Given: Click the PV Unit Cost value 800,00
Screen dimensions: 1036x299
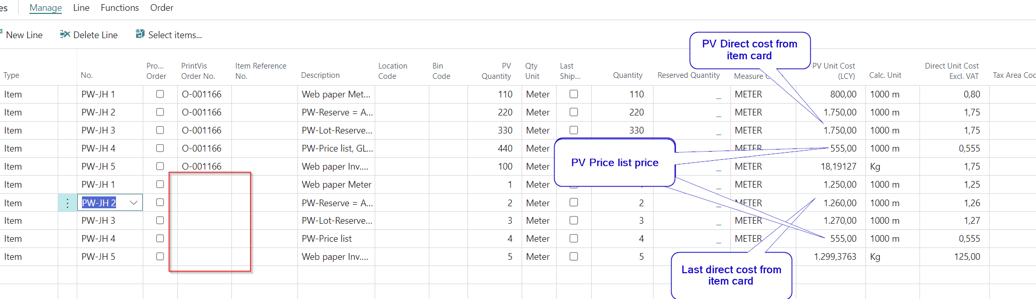Looking at the screenshot, I should 843,94.
